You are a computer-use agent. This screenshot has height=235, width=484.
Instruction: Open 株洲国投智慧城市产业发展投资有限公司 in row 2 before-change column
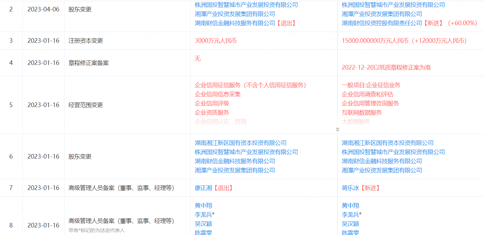tap(246, 5)
